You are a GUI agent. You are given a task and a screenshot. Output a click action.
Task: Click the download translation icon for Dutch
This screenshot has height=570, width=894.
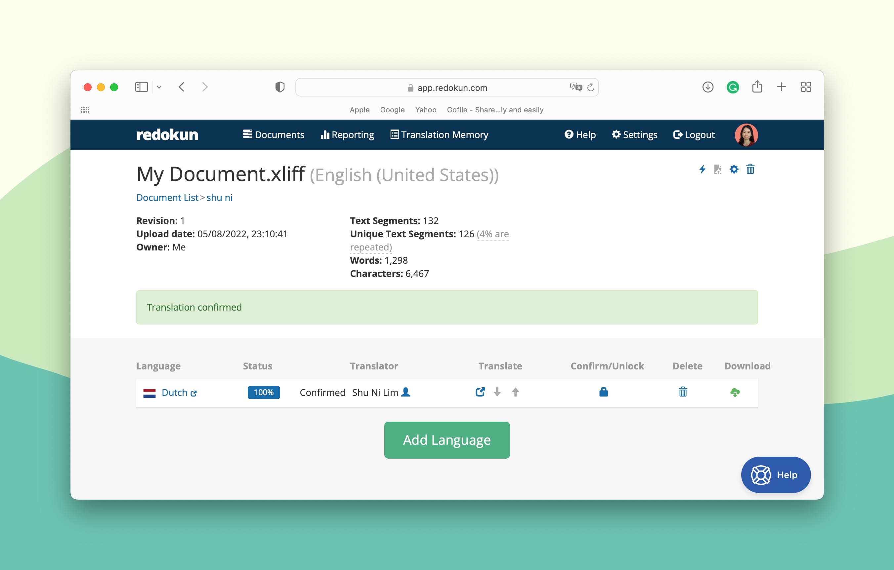click(x=735, y=391)
